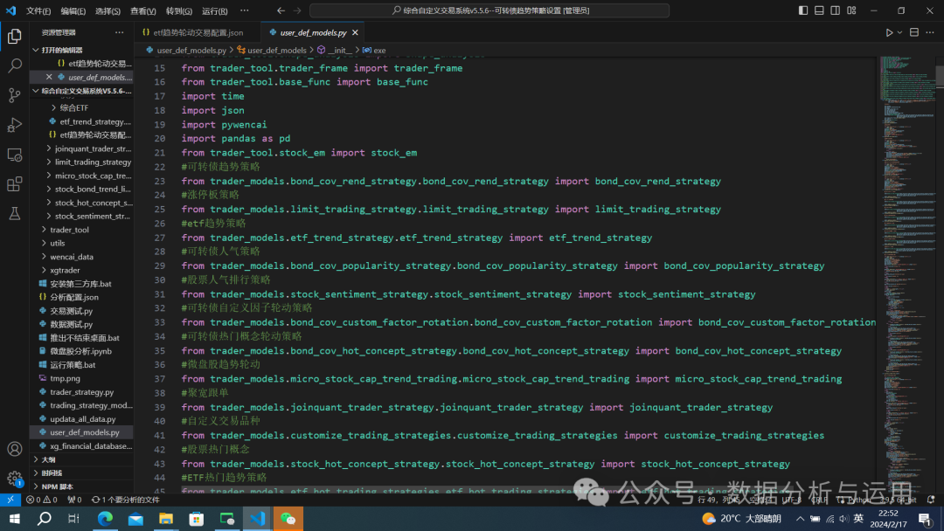Toggle the primary side bar visibility
The width and height of the screenshot is (944, 531).
pos(803,10)
